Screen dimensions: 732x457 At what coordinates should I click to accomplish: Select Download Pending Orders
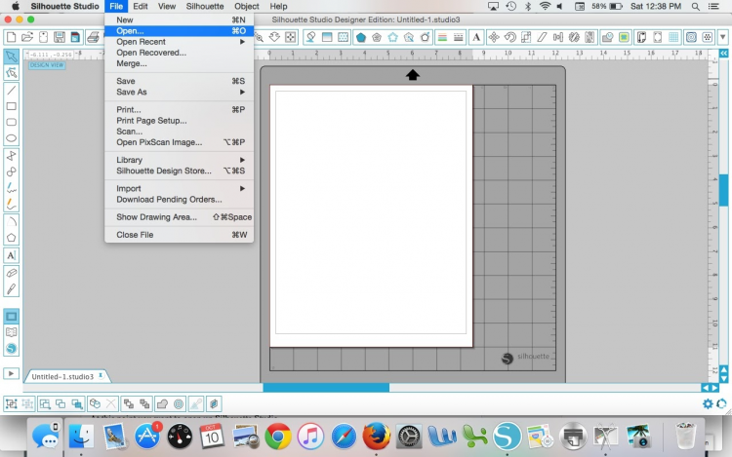point(169,199)
